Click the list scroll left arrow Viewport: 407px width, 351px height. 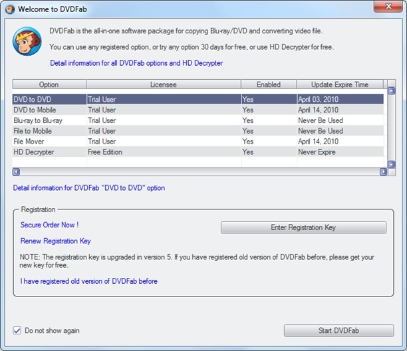click(x=16, y=172)
